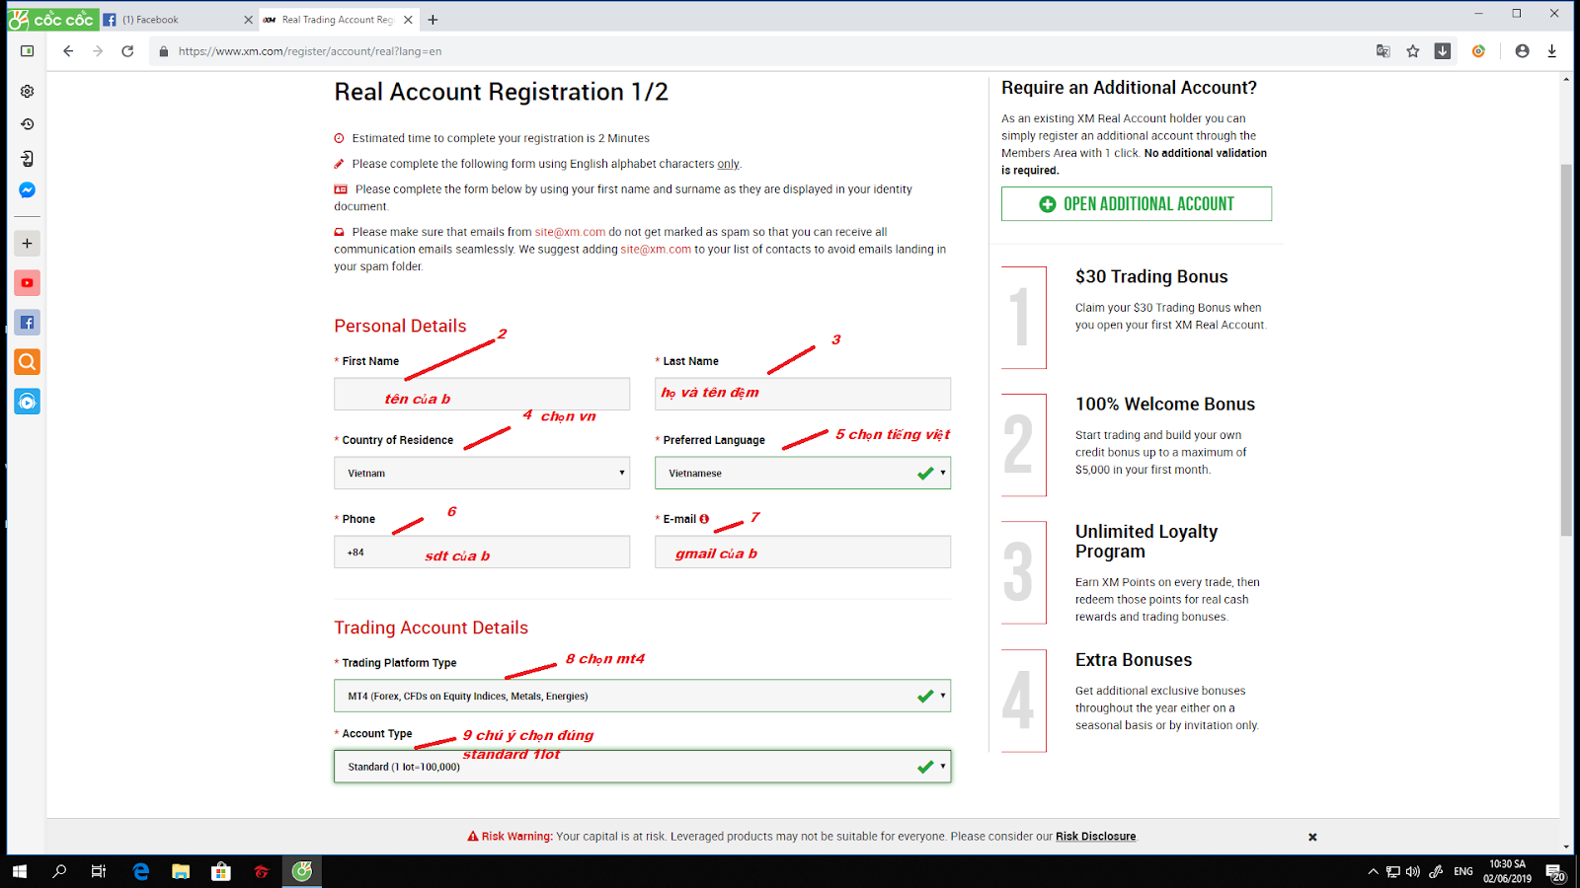1580x888 pixels.
Task: Reload the current page
Action: tap(127, 51)
